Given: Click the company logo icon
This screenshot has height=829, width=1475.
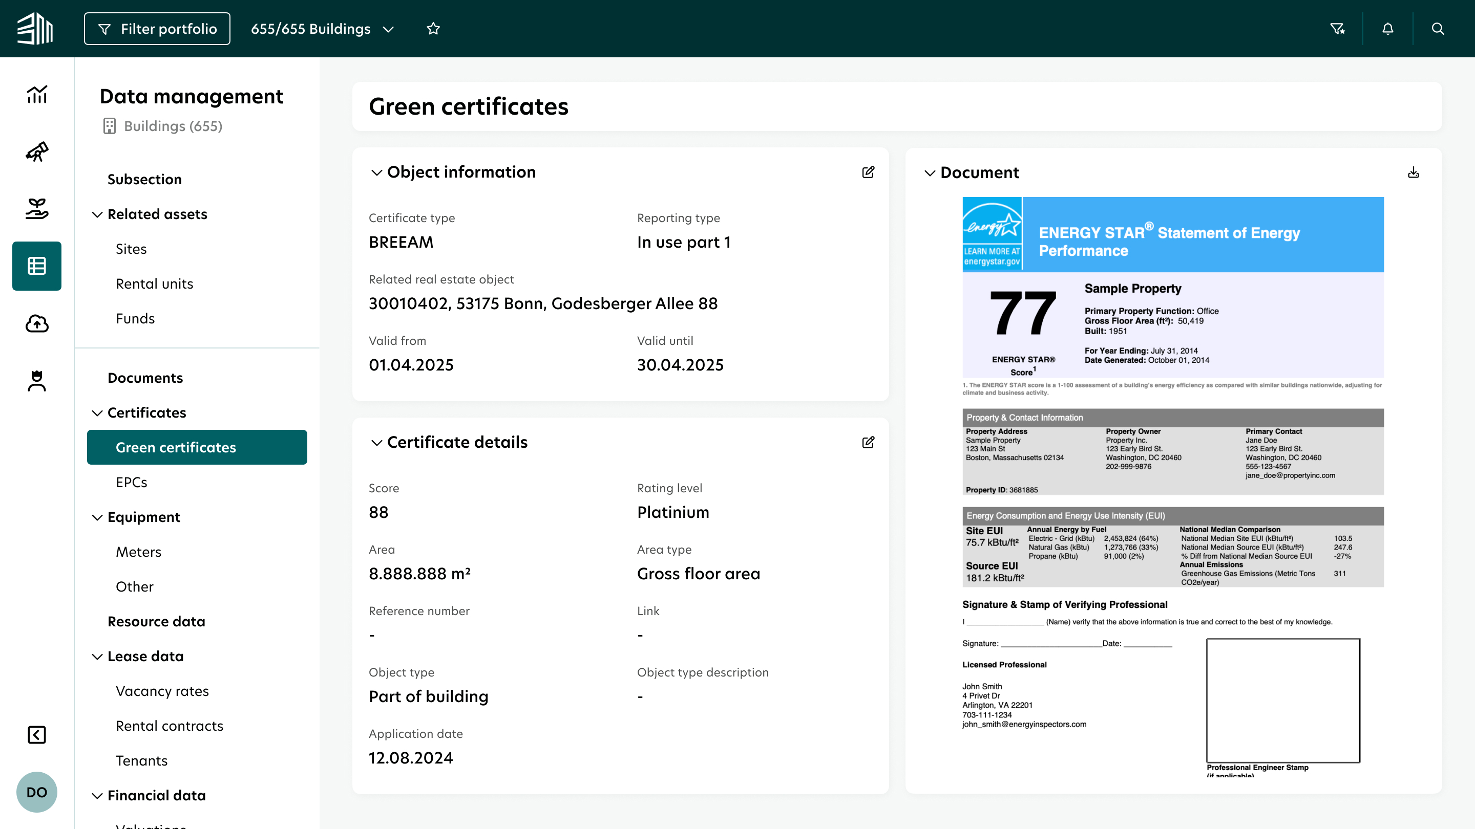Looking at the screenshot, I should 35,29.
